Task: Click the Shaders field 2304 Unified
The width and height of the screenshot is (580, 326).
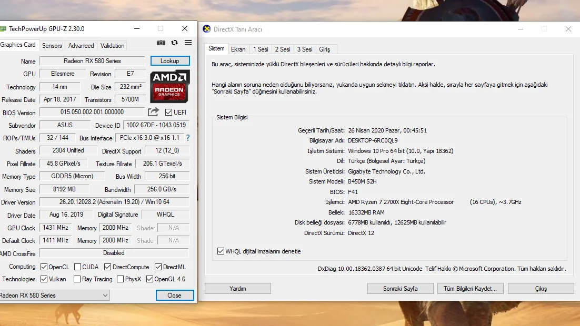Action: (68, 150)
